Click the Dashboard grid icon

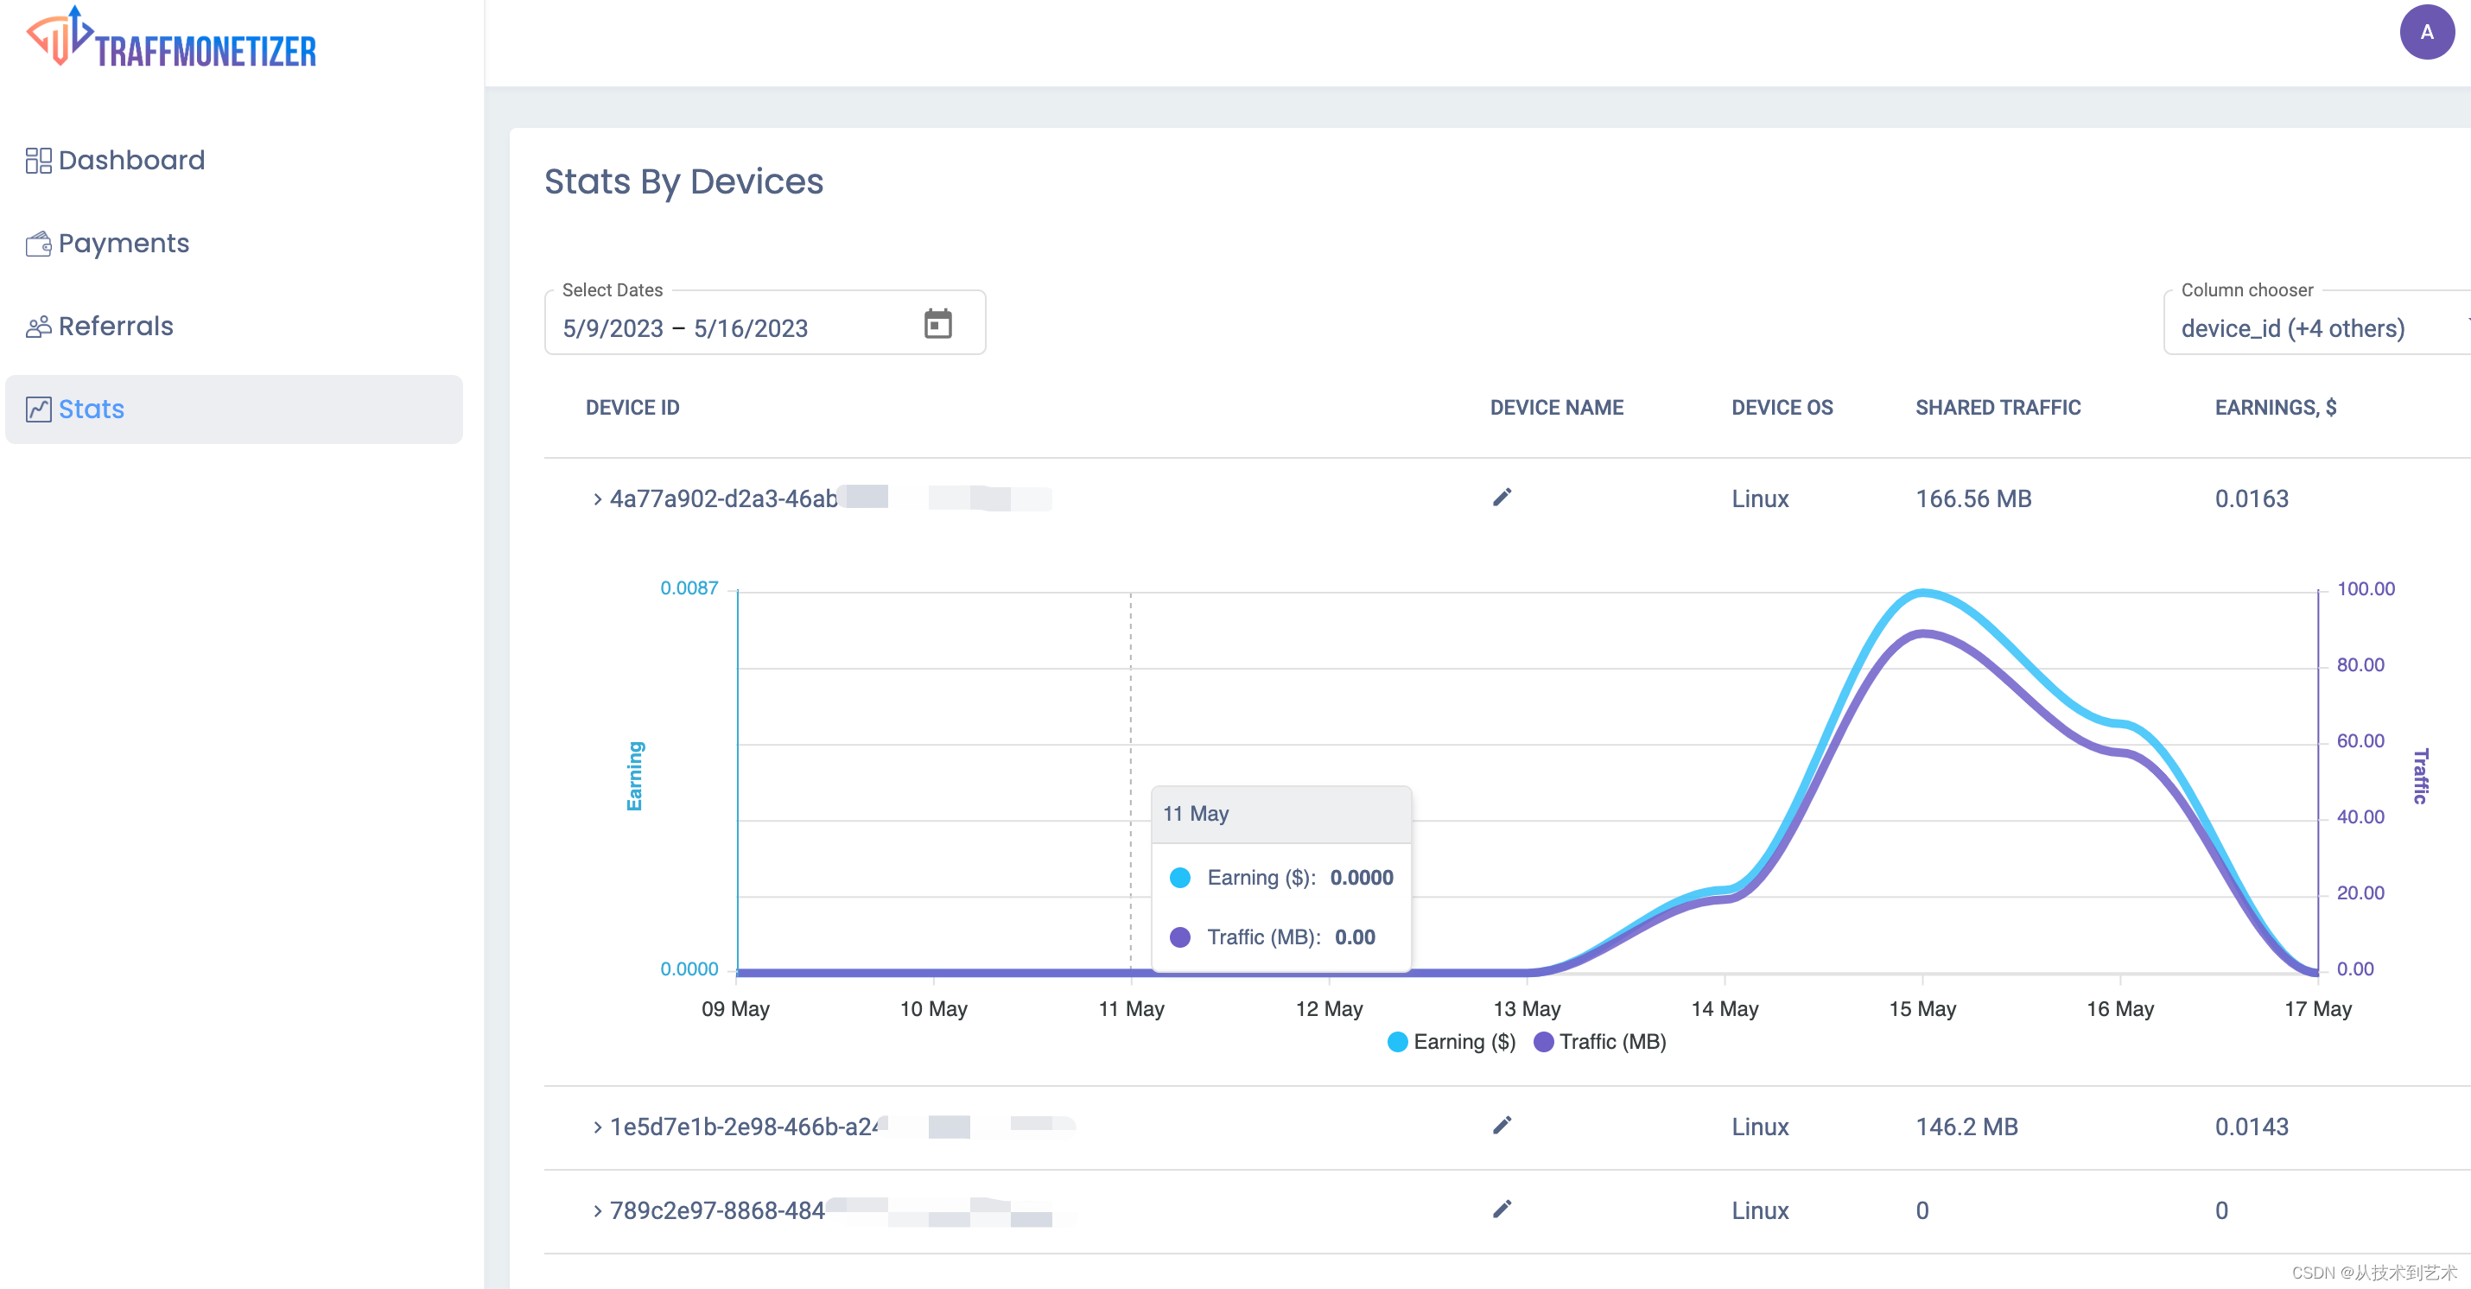38,160
